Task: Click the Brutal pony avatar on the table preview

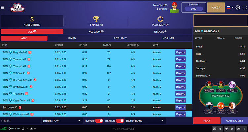Action: coord(232,85)
